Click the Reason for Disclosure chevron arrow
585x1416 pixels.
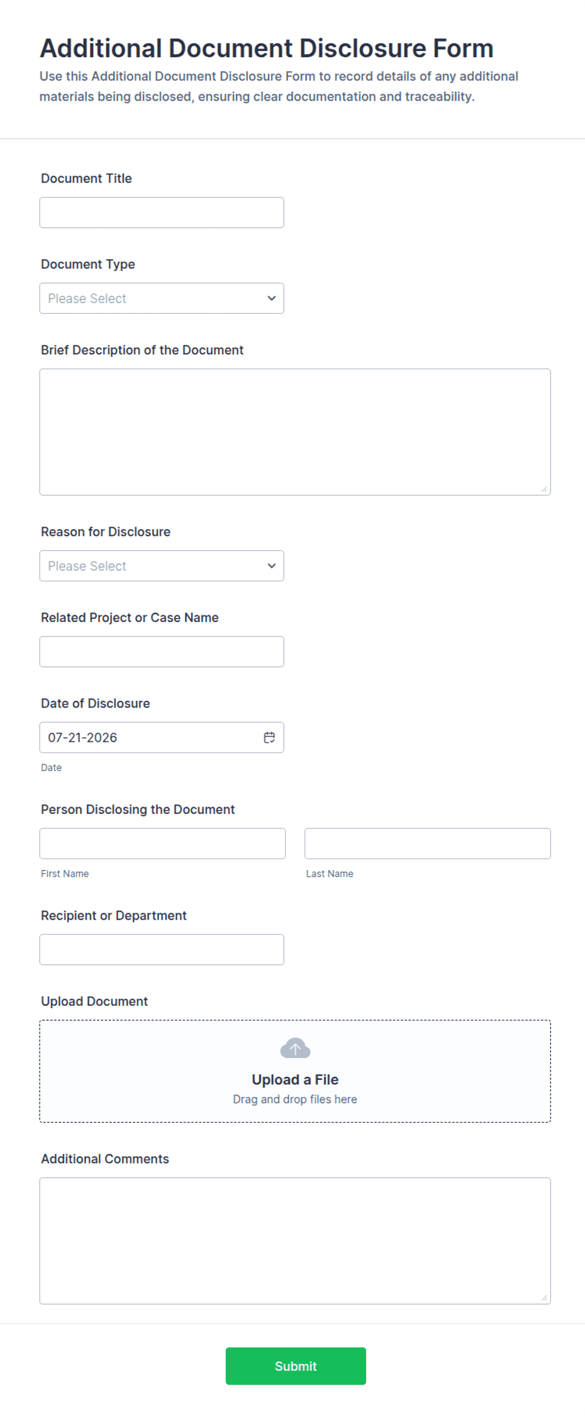[272, 566]
